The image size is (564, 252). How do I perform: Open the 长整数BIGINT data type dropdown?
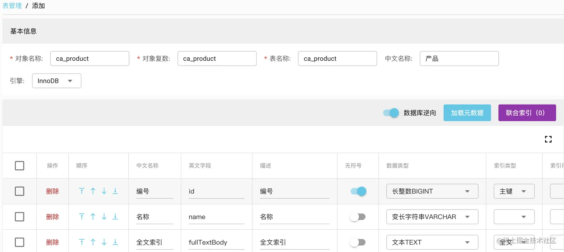coord(432,191)
